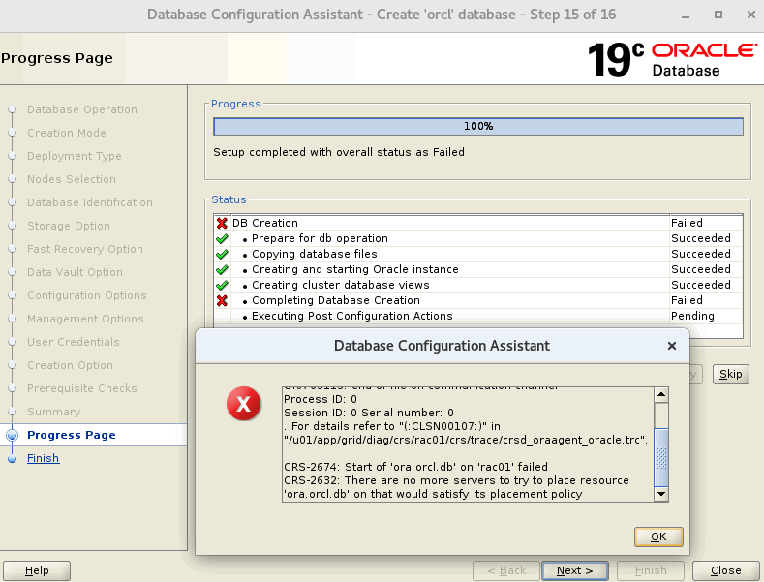This screenshot has width=764, height=582.
Task: Click the Close button at bottom right
Action: coord(725,570)
